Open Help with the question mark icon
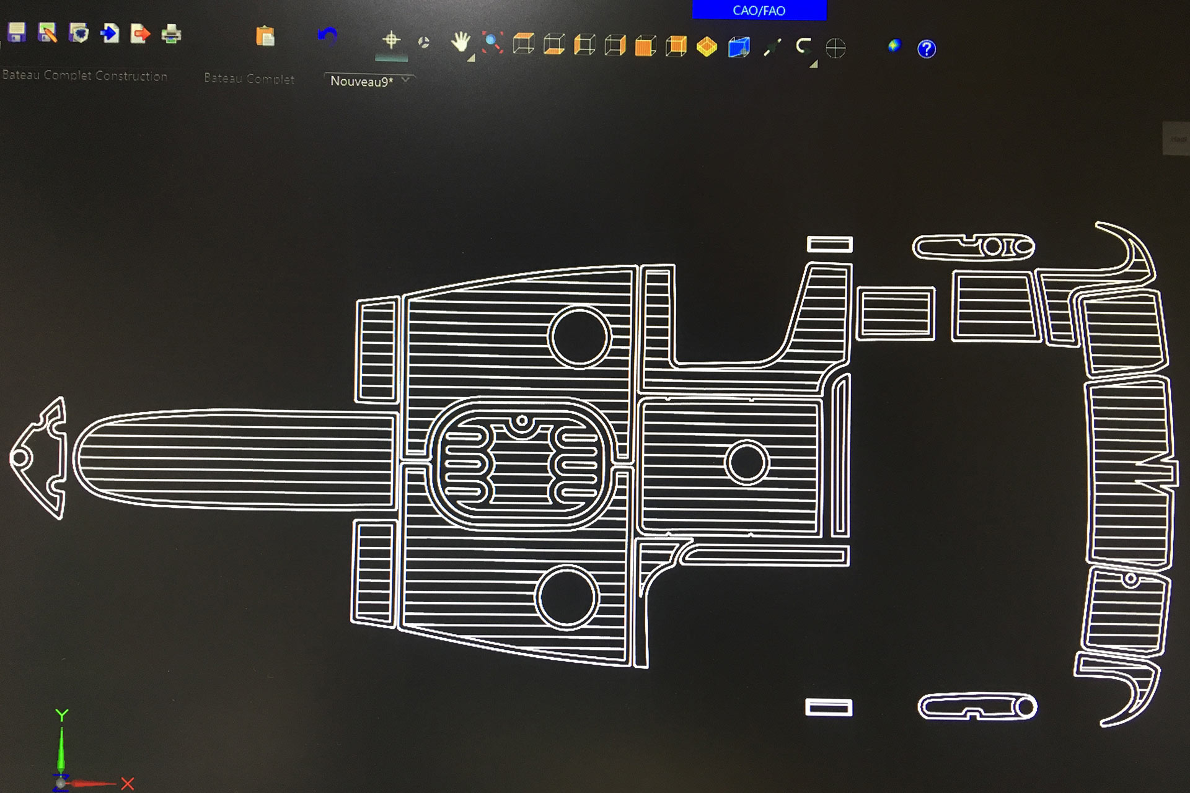Viewport: 1190px width, 793px height. point(927,49)
